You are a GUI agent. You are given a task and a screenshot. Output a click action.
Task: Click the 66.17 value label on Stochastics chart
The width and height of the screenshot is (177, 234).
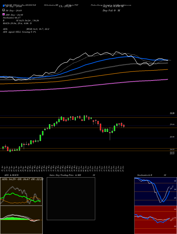click(172, 188)
